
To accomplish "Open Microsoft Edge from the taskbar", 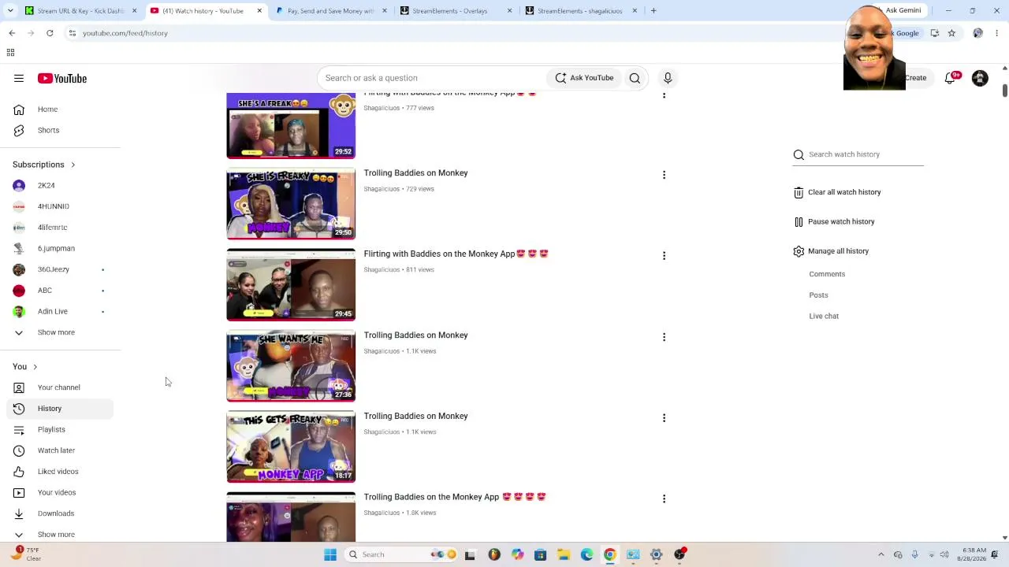I will tap(587, 554).
